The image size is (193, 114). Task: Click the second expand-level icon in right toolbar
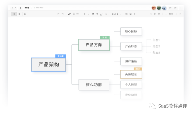155,14
